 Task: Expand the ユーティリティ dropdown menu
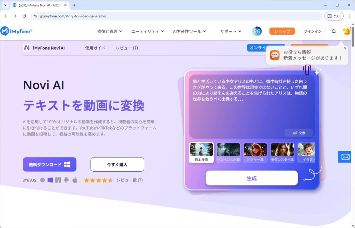(148, 31)
